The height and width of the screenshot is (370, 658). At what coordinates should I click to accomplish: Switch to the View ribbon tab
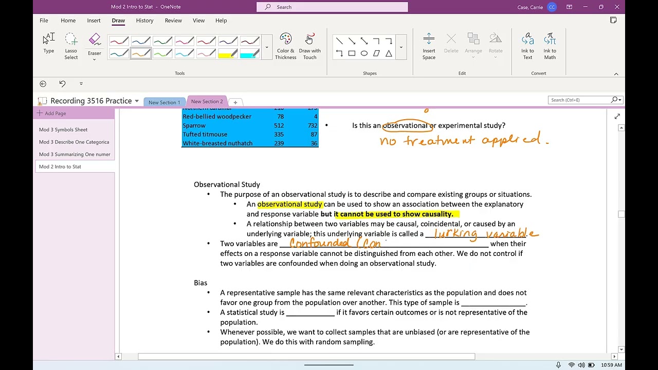click(x=198, y=21)
